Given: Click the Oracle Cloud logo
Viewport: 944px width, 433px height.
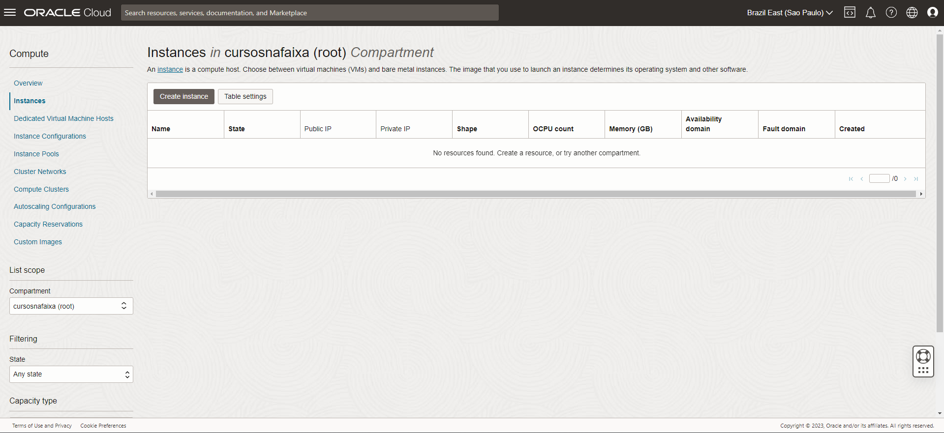Looking at the screenshot, I should tap(67, 13).
